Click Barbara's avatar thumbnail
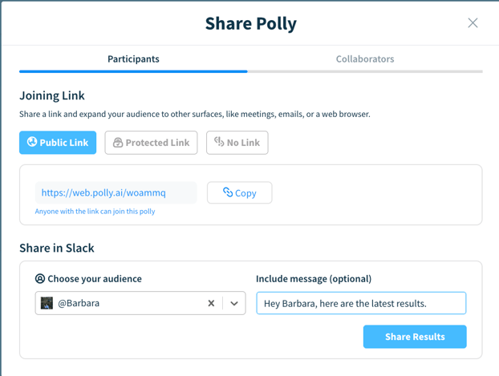This screenshot has width=499, height=376. (47, 303)
